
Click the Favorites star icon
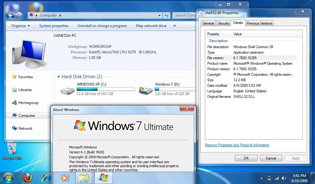coord(14,77)
